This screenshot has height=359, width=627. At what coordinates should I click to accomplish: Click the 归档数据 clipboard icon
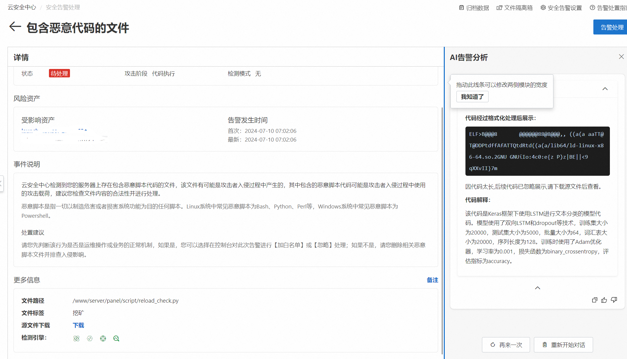pyautogui.click(x=462, y=8)
